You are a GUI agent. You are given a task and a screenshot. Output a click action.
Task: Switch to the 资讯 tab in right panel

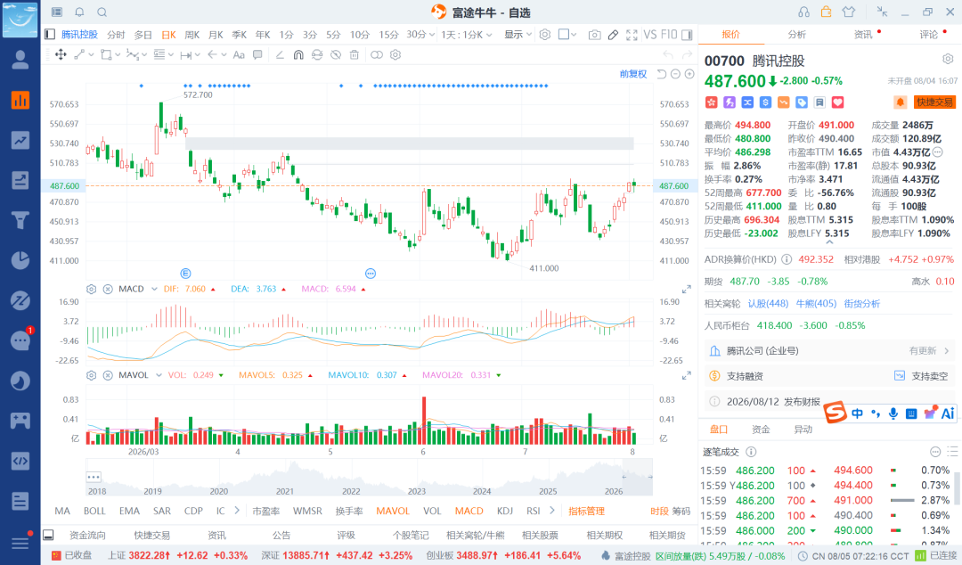(863, 35)
